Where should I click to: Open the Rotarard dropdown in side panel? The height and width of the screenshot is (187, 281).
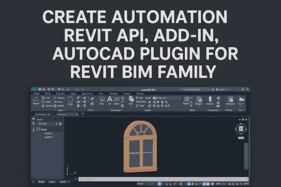click(x=56, y=124)
